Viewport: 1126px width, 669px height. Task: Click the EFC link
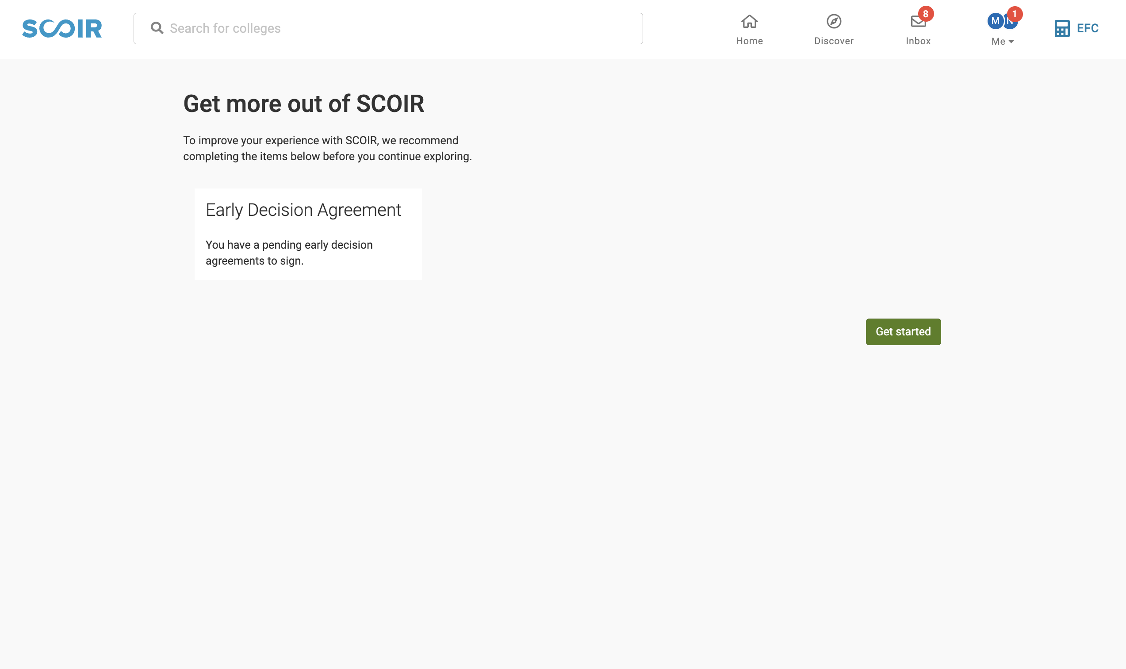pos(1087,28)
